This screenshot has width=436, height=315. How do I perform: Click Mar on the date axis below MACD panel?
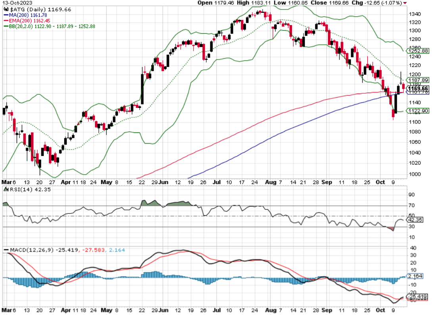(7, 310)
